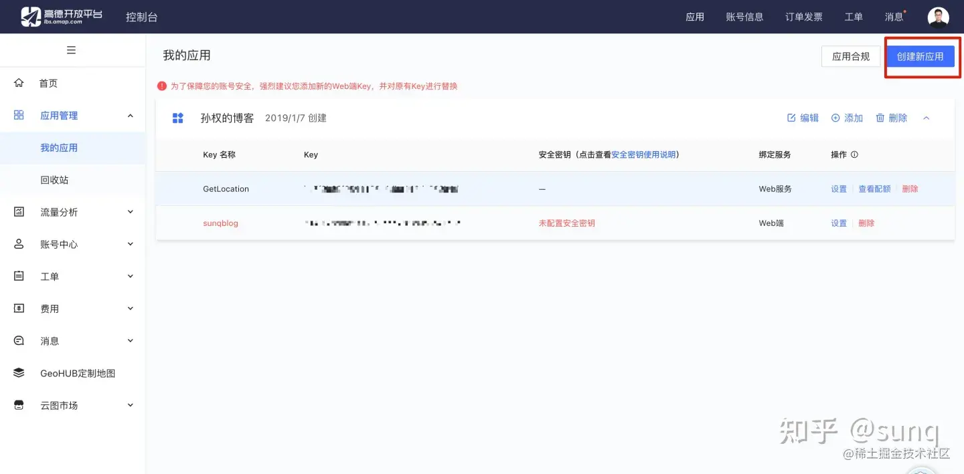This screenshot has width=964, height=474.
Task: Click 设置 for the sunqblog key
Action: pos(839,223)
